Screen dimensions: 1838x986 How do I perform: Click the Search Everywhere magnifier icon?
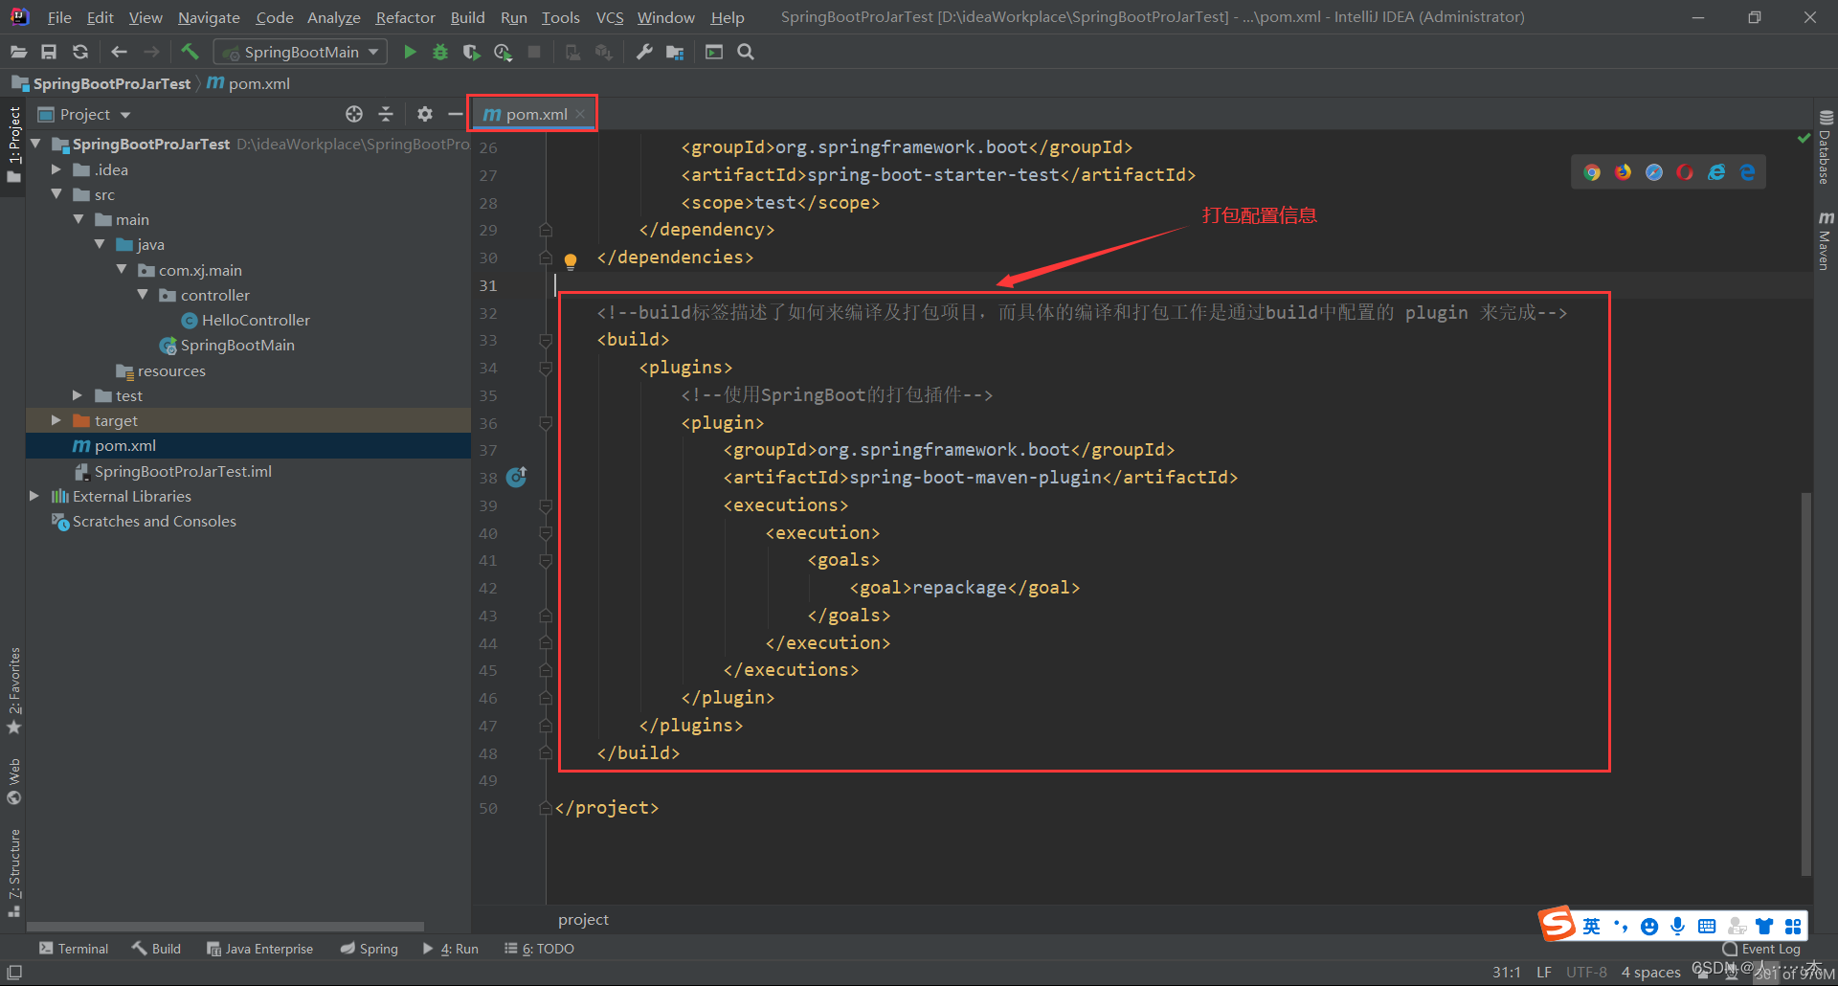click(x=746, y=52)
